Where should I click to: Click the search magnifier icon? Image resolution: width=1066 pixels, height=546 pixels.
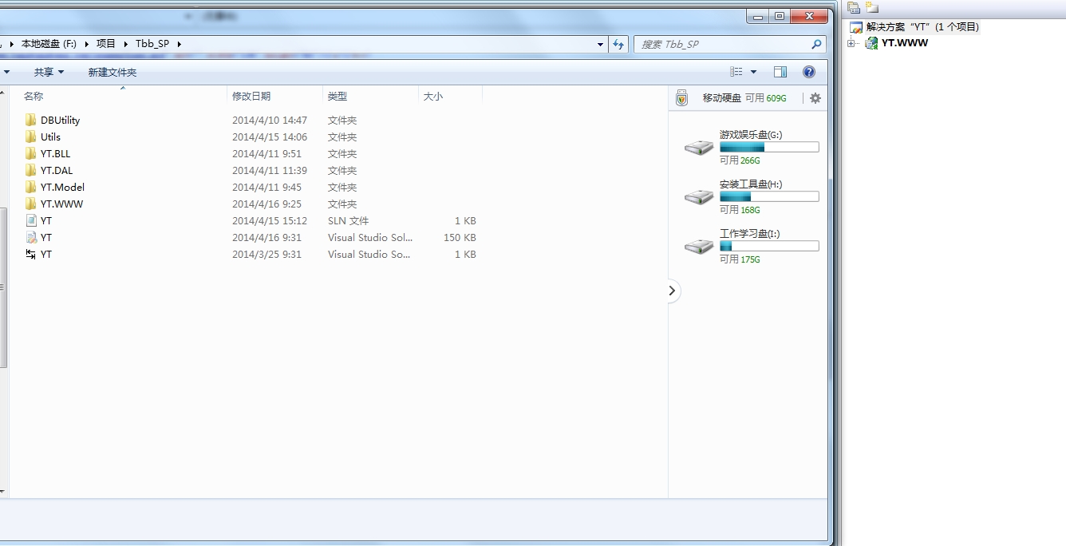coord(816,45)
